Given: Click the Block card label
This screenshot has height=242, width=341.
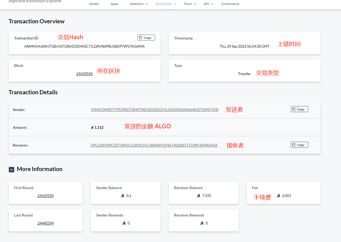Looking at the screenshot, I should point(19,66).
